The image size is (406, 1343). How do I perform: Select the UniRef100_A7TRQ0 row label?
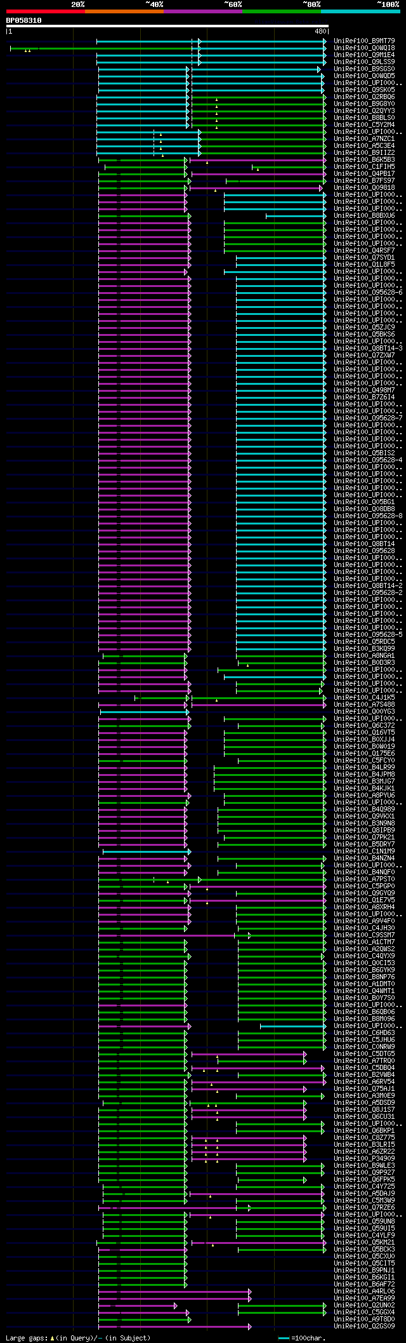(364, 1060)
